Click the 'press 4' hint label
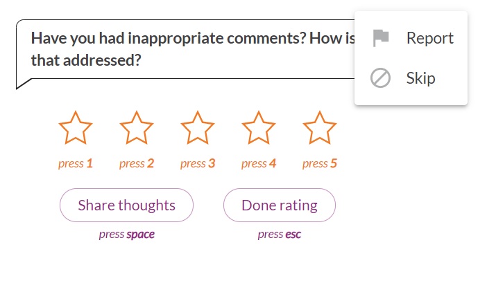Viewport: 487px width, 292px height. 259,163
